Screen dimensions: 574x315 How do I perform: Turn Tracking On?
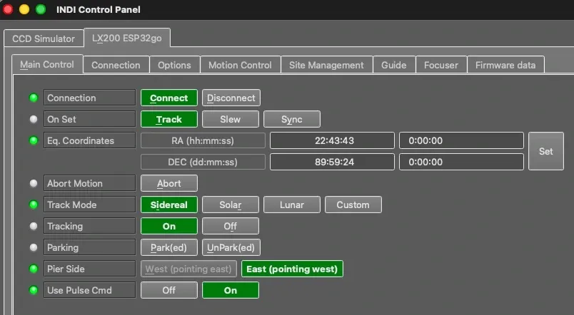point(169,226)
